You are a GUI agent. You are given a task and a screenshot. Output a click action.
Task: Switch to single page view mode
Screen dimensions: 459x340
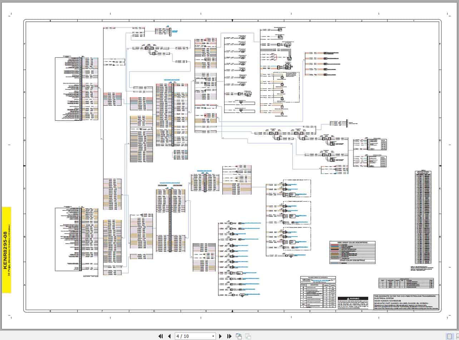pos(449,336)
